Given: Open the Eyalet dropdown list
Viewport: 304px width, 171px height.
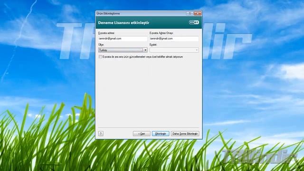Looking at the screenshot, I should click(x=174, y=50).
